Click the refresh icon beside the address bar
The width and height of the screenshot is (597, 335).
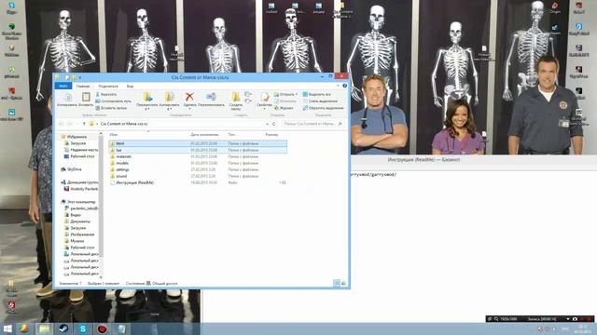point(274,124)
